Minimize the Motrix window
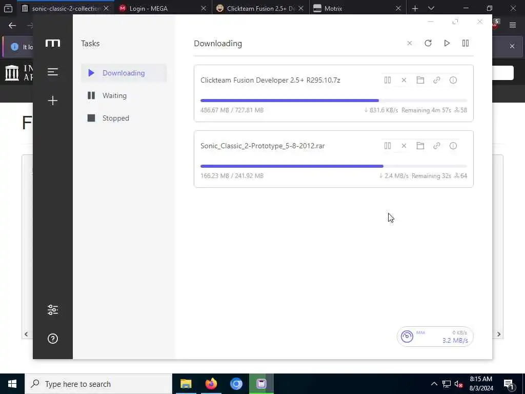 click(431, 22)
